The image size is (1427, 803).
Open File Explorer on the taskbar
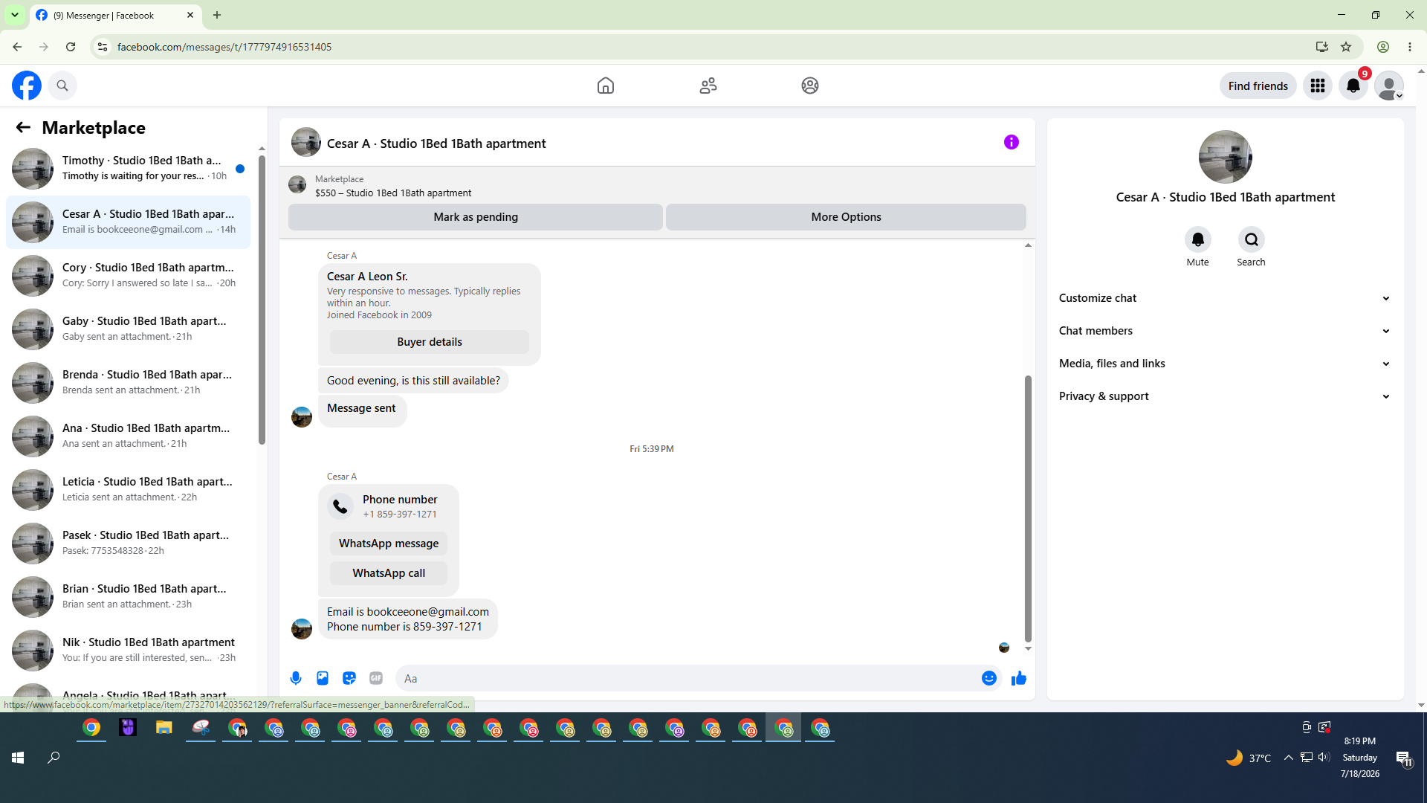164,728
